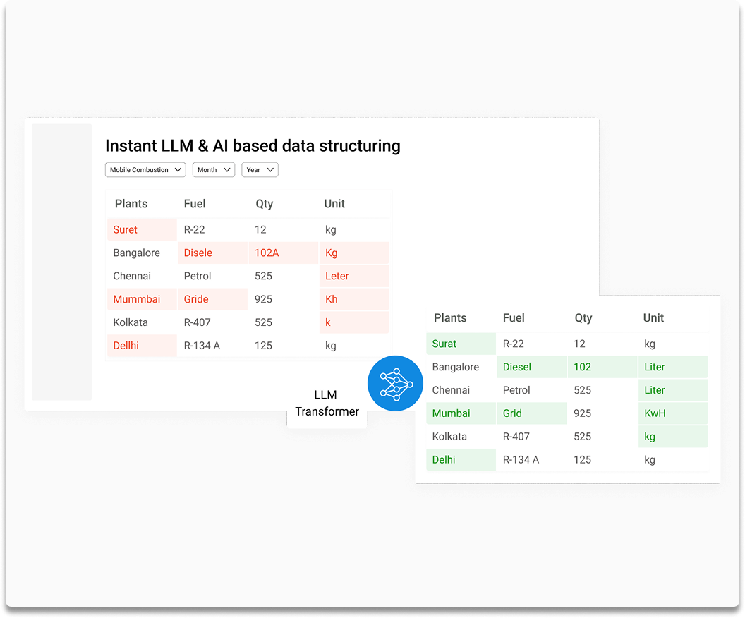
Task: Open the Mobile Combustion dropdown
Action: click(145, 169)
